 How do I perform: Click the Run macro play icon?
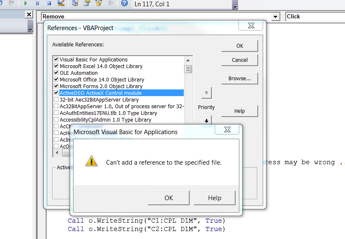pos(26,3)
